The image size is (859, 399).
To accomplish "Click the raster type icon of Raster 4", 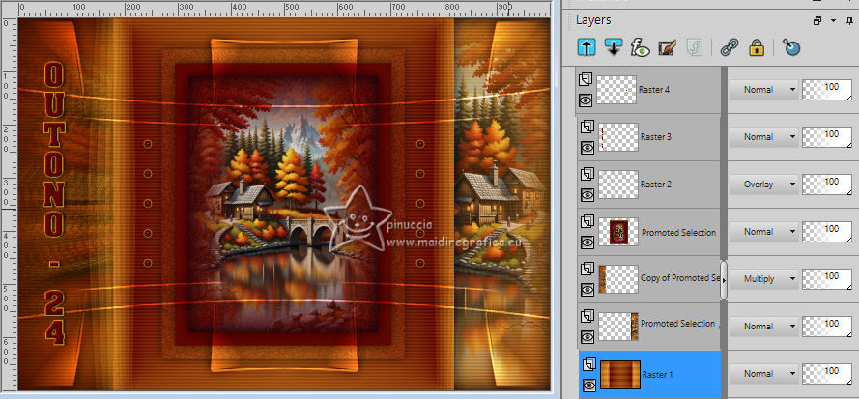I will pyautogui.click(x=586, y=80).
